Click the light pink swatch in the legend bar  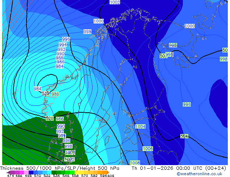point(26,172)
